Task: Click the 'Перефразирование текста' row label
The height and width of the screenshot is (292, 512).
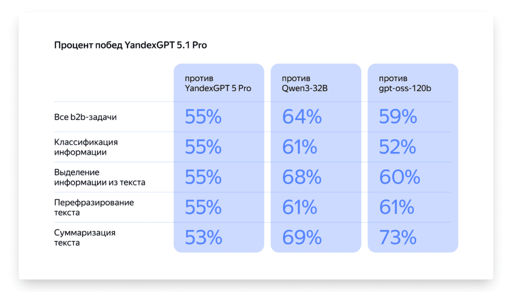Action: [94, 207]
